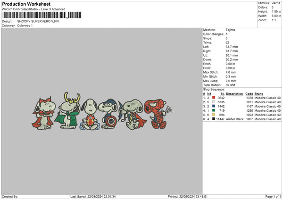Click the trims value '62'
283x200 pixels.
pyautogui.click(x=227, y=43)
